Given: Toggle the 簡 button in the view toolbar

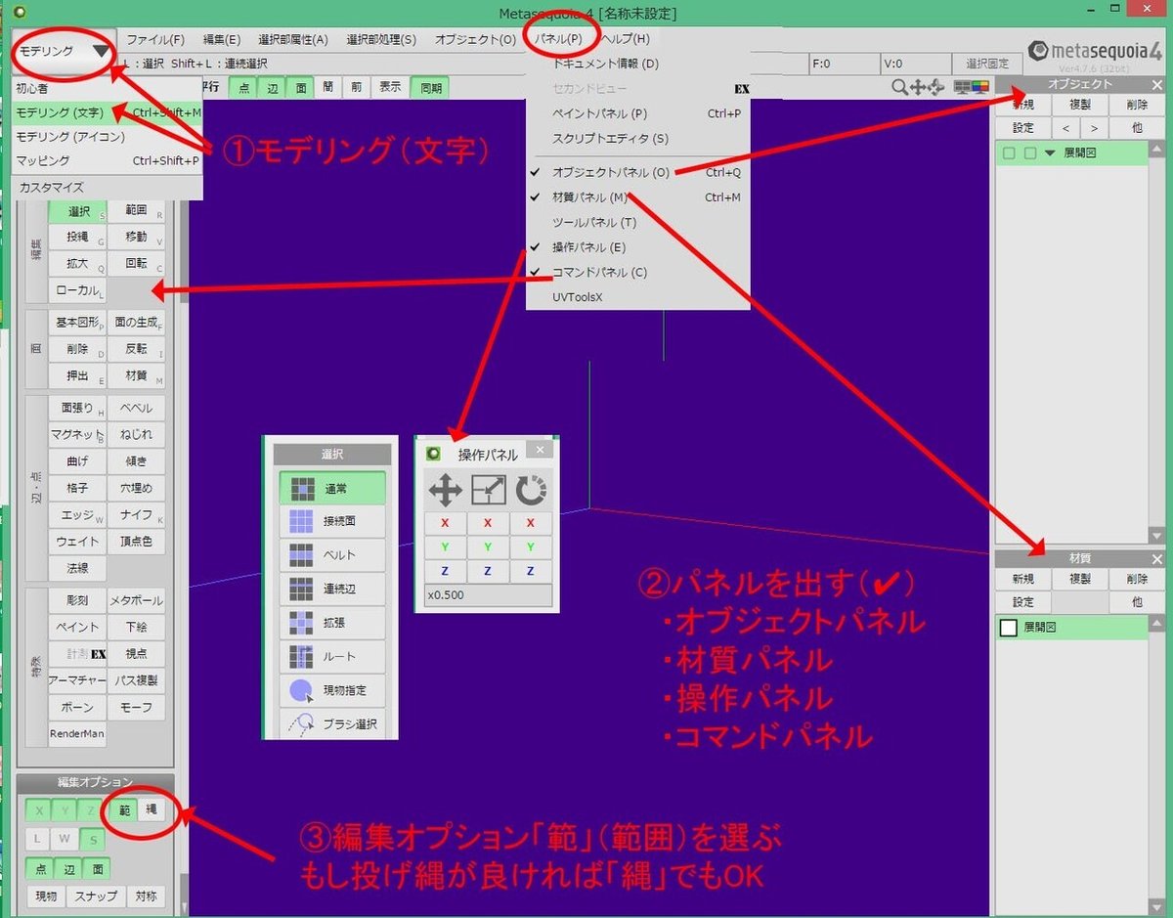Looking at the screenshot, I should click(328, 87).
